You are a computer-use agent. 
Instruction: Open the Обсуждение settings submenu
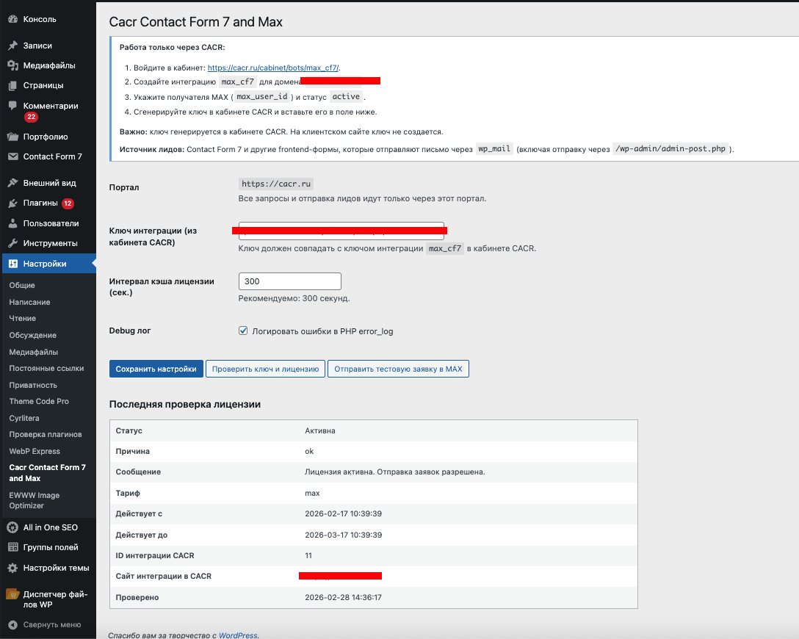pos(32,336)
